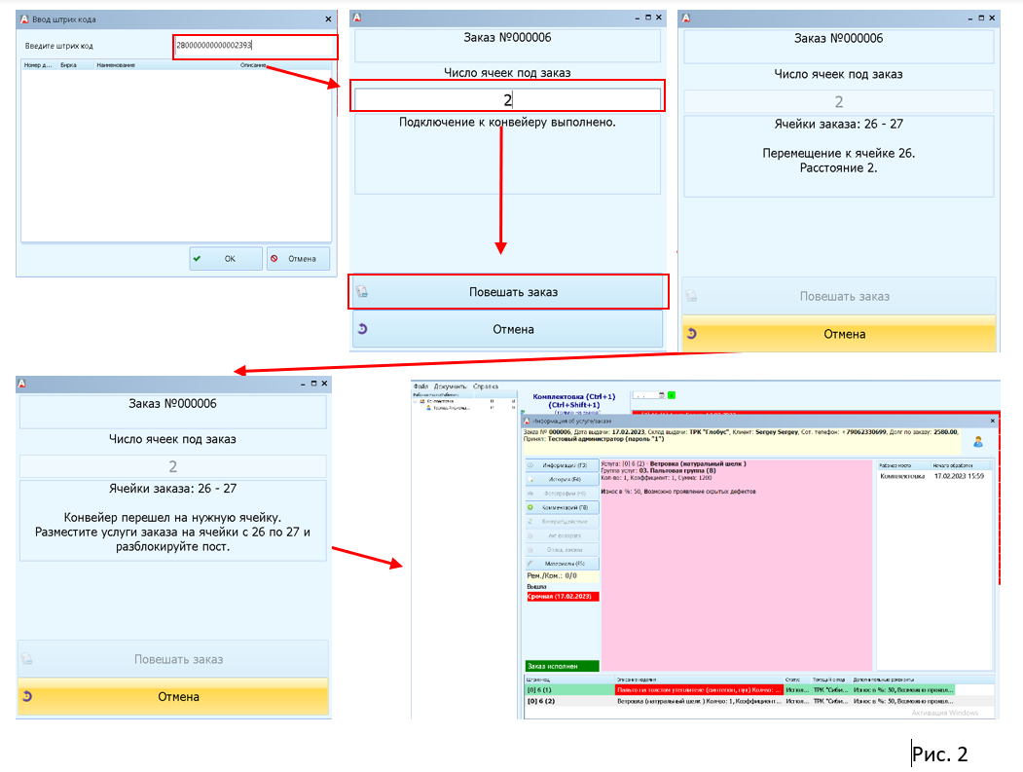Collapse the workplaces tree root node
Image resolution: width=1023 pixels, height=772 pixels.
[x=415, y=401]
